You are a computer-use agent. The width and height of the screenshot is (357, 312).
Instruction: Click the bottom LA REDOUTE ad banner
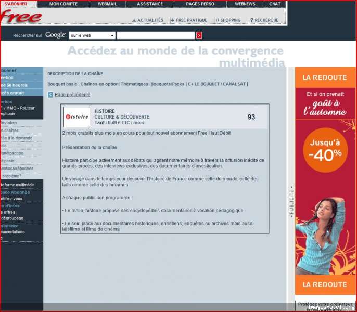(x=325, y=284)
